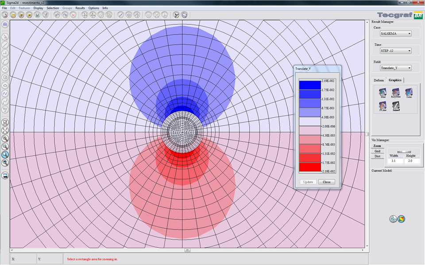Click the fit-to-window view icon

coord(5,130)
